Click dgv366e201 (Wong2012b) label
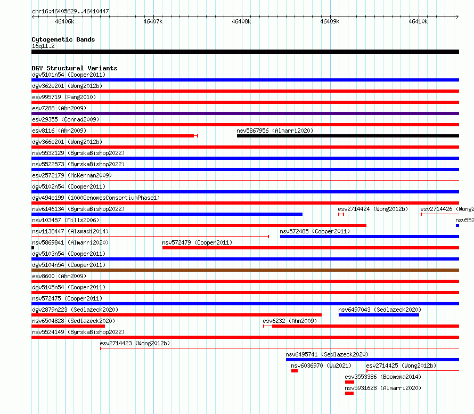Image resolution: width=474 pixels, height=414 pixels. pyautogui.click(x=67, y=142)
